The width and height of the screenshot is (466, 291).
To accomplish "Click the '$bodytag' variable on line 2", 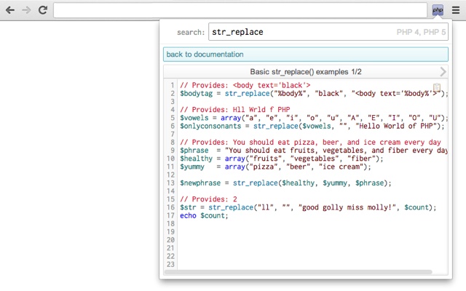I will click(196, 94).
